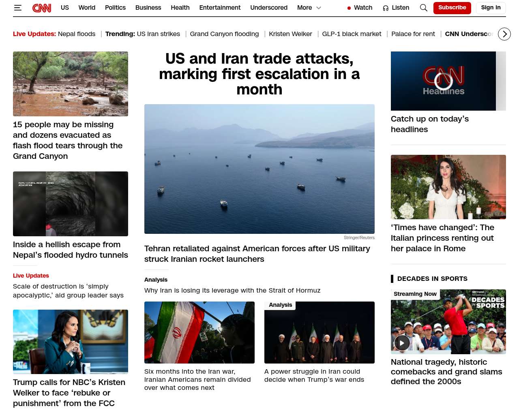Image resolution: width=519 pixels, height=415 pixels.
Task: Read 'simply apocalyptic' aid group story
Action: pos(68,291)
